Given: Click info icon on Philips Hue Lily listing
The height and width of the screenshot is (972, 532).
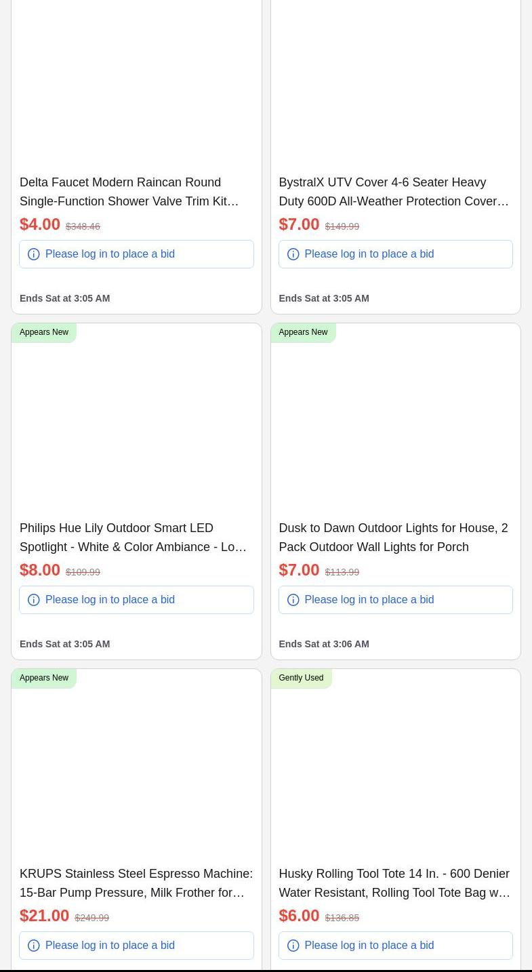Looking at the screenshot, I should coord(34,600).
